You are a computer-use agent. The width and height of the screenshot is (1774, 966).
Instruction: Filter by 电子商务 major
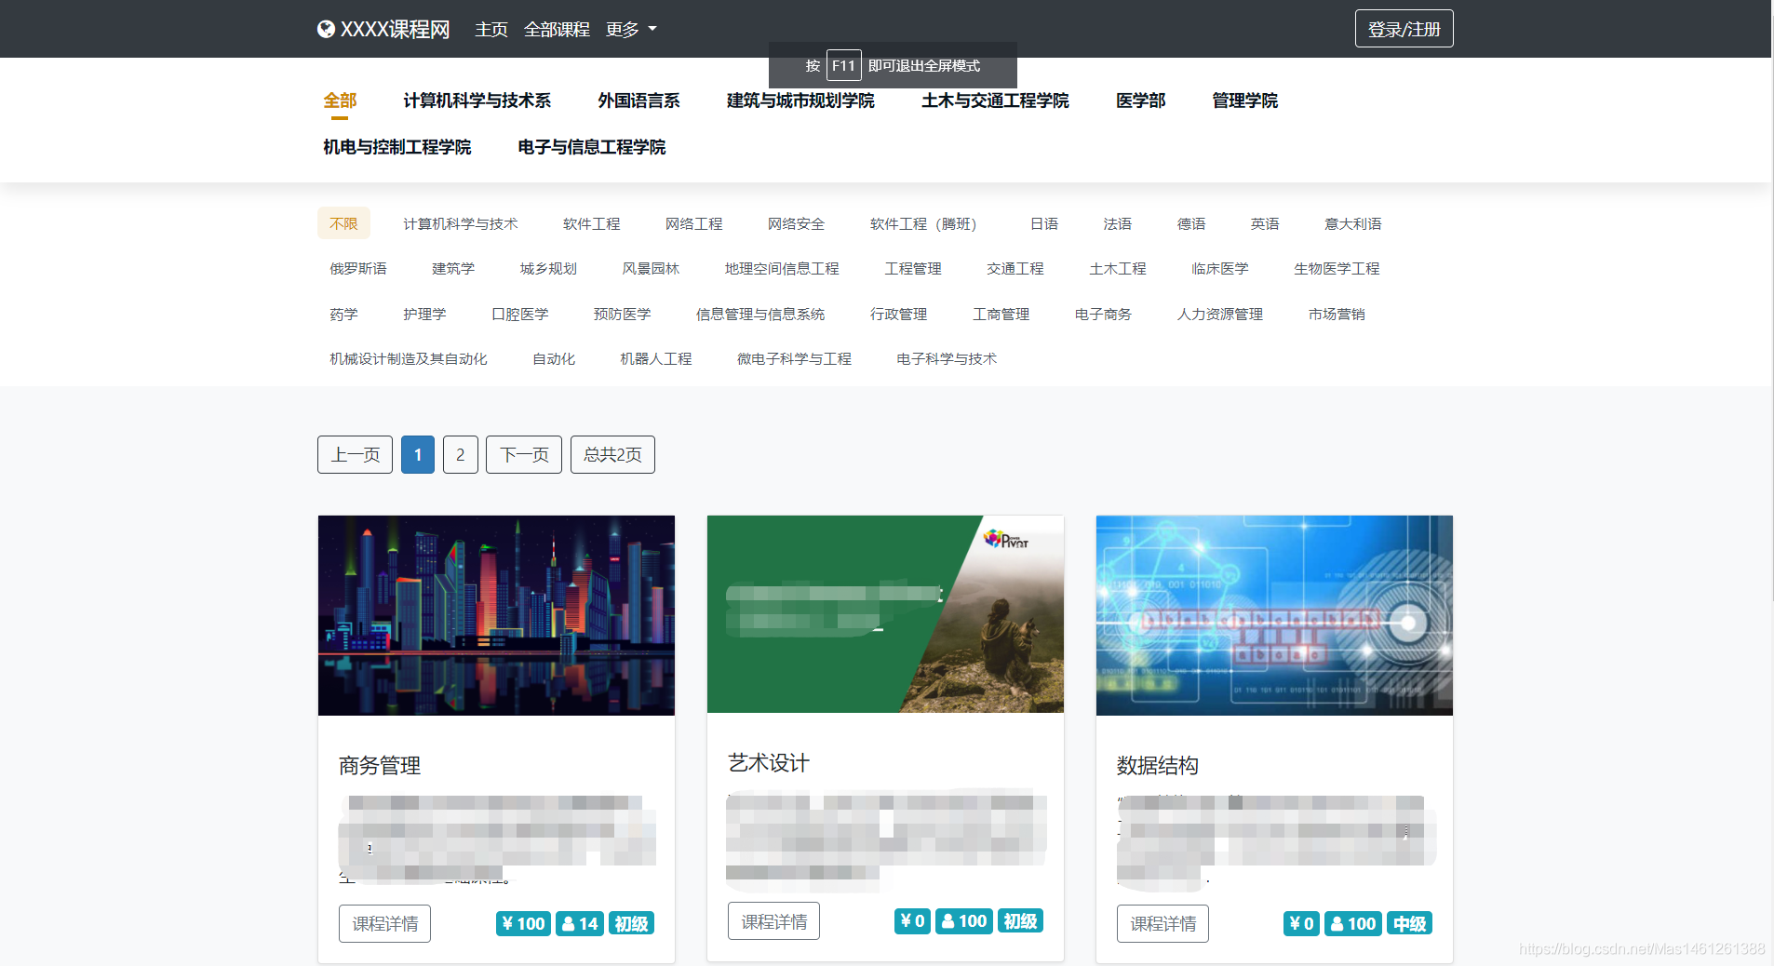tap(1103, 314)
